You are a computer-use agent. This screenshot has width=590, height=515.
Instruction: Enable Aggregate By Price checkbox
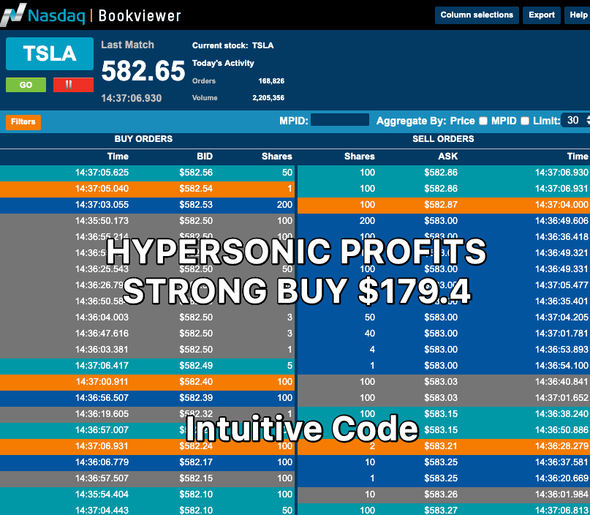click(483, 121)
